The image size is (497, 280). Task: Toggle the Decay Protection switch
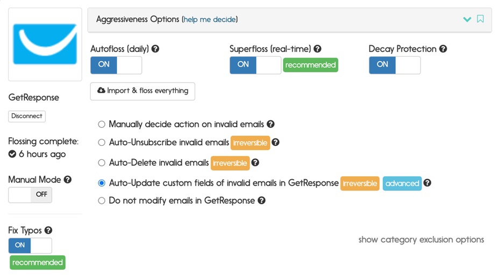point(395,65)
